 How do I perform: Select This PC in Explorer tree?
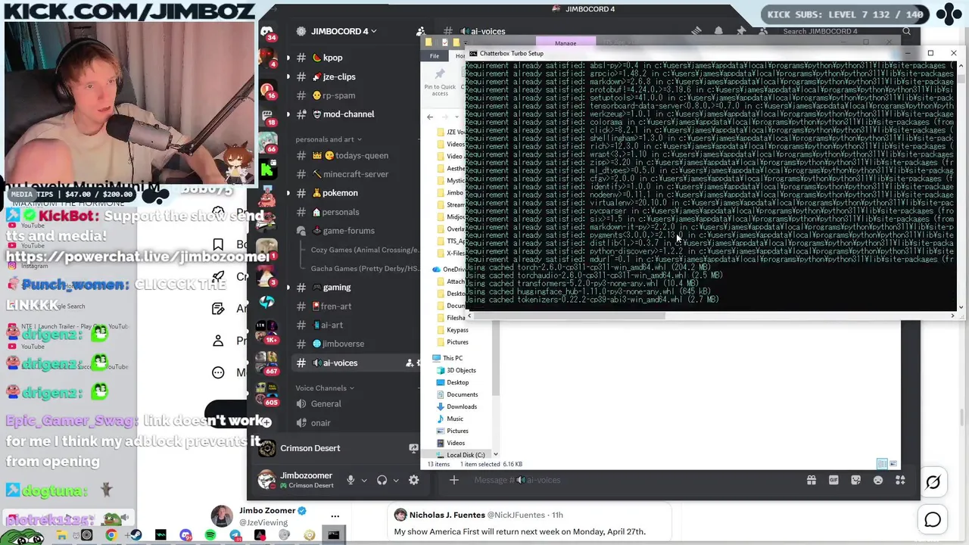pyautogui.click(x=453, y=358)
